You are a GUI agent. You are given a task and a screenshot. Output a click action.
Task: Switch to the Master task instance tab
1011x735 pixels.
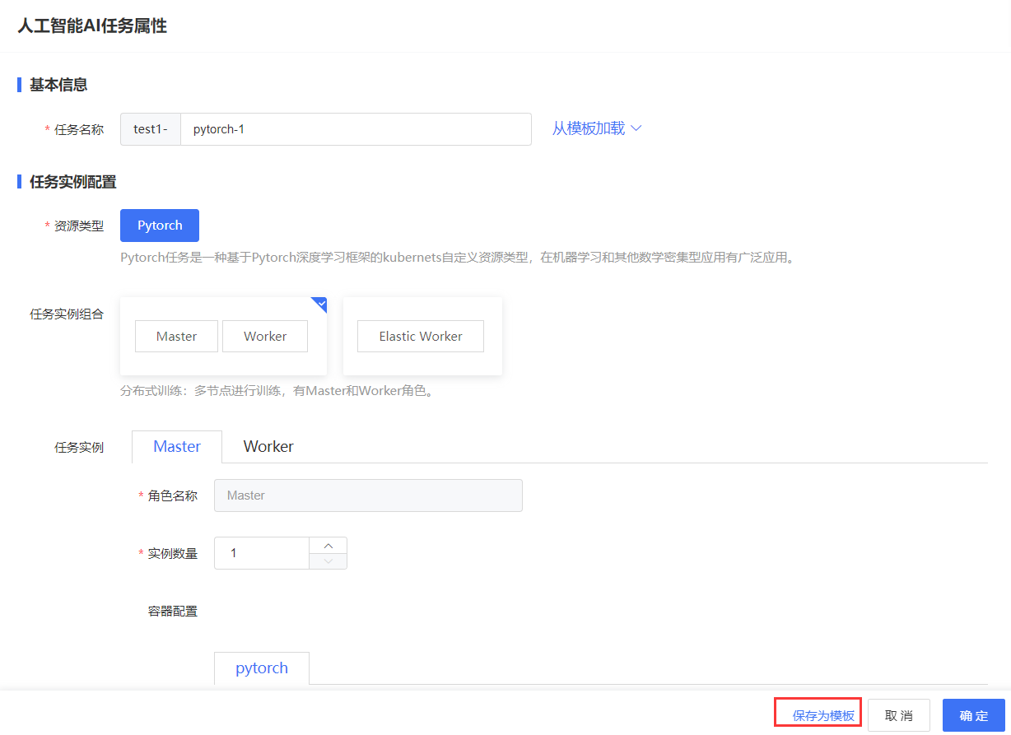click(177, 447)
